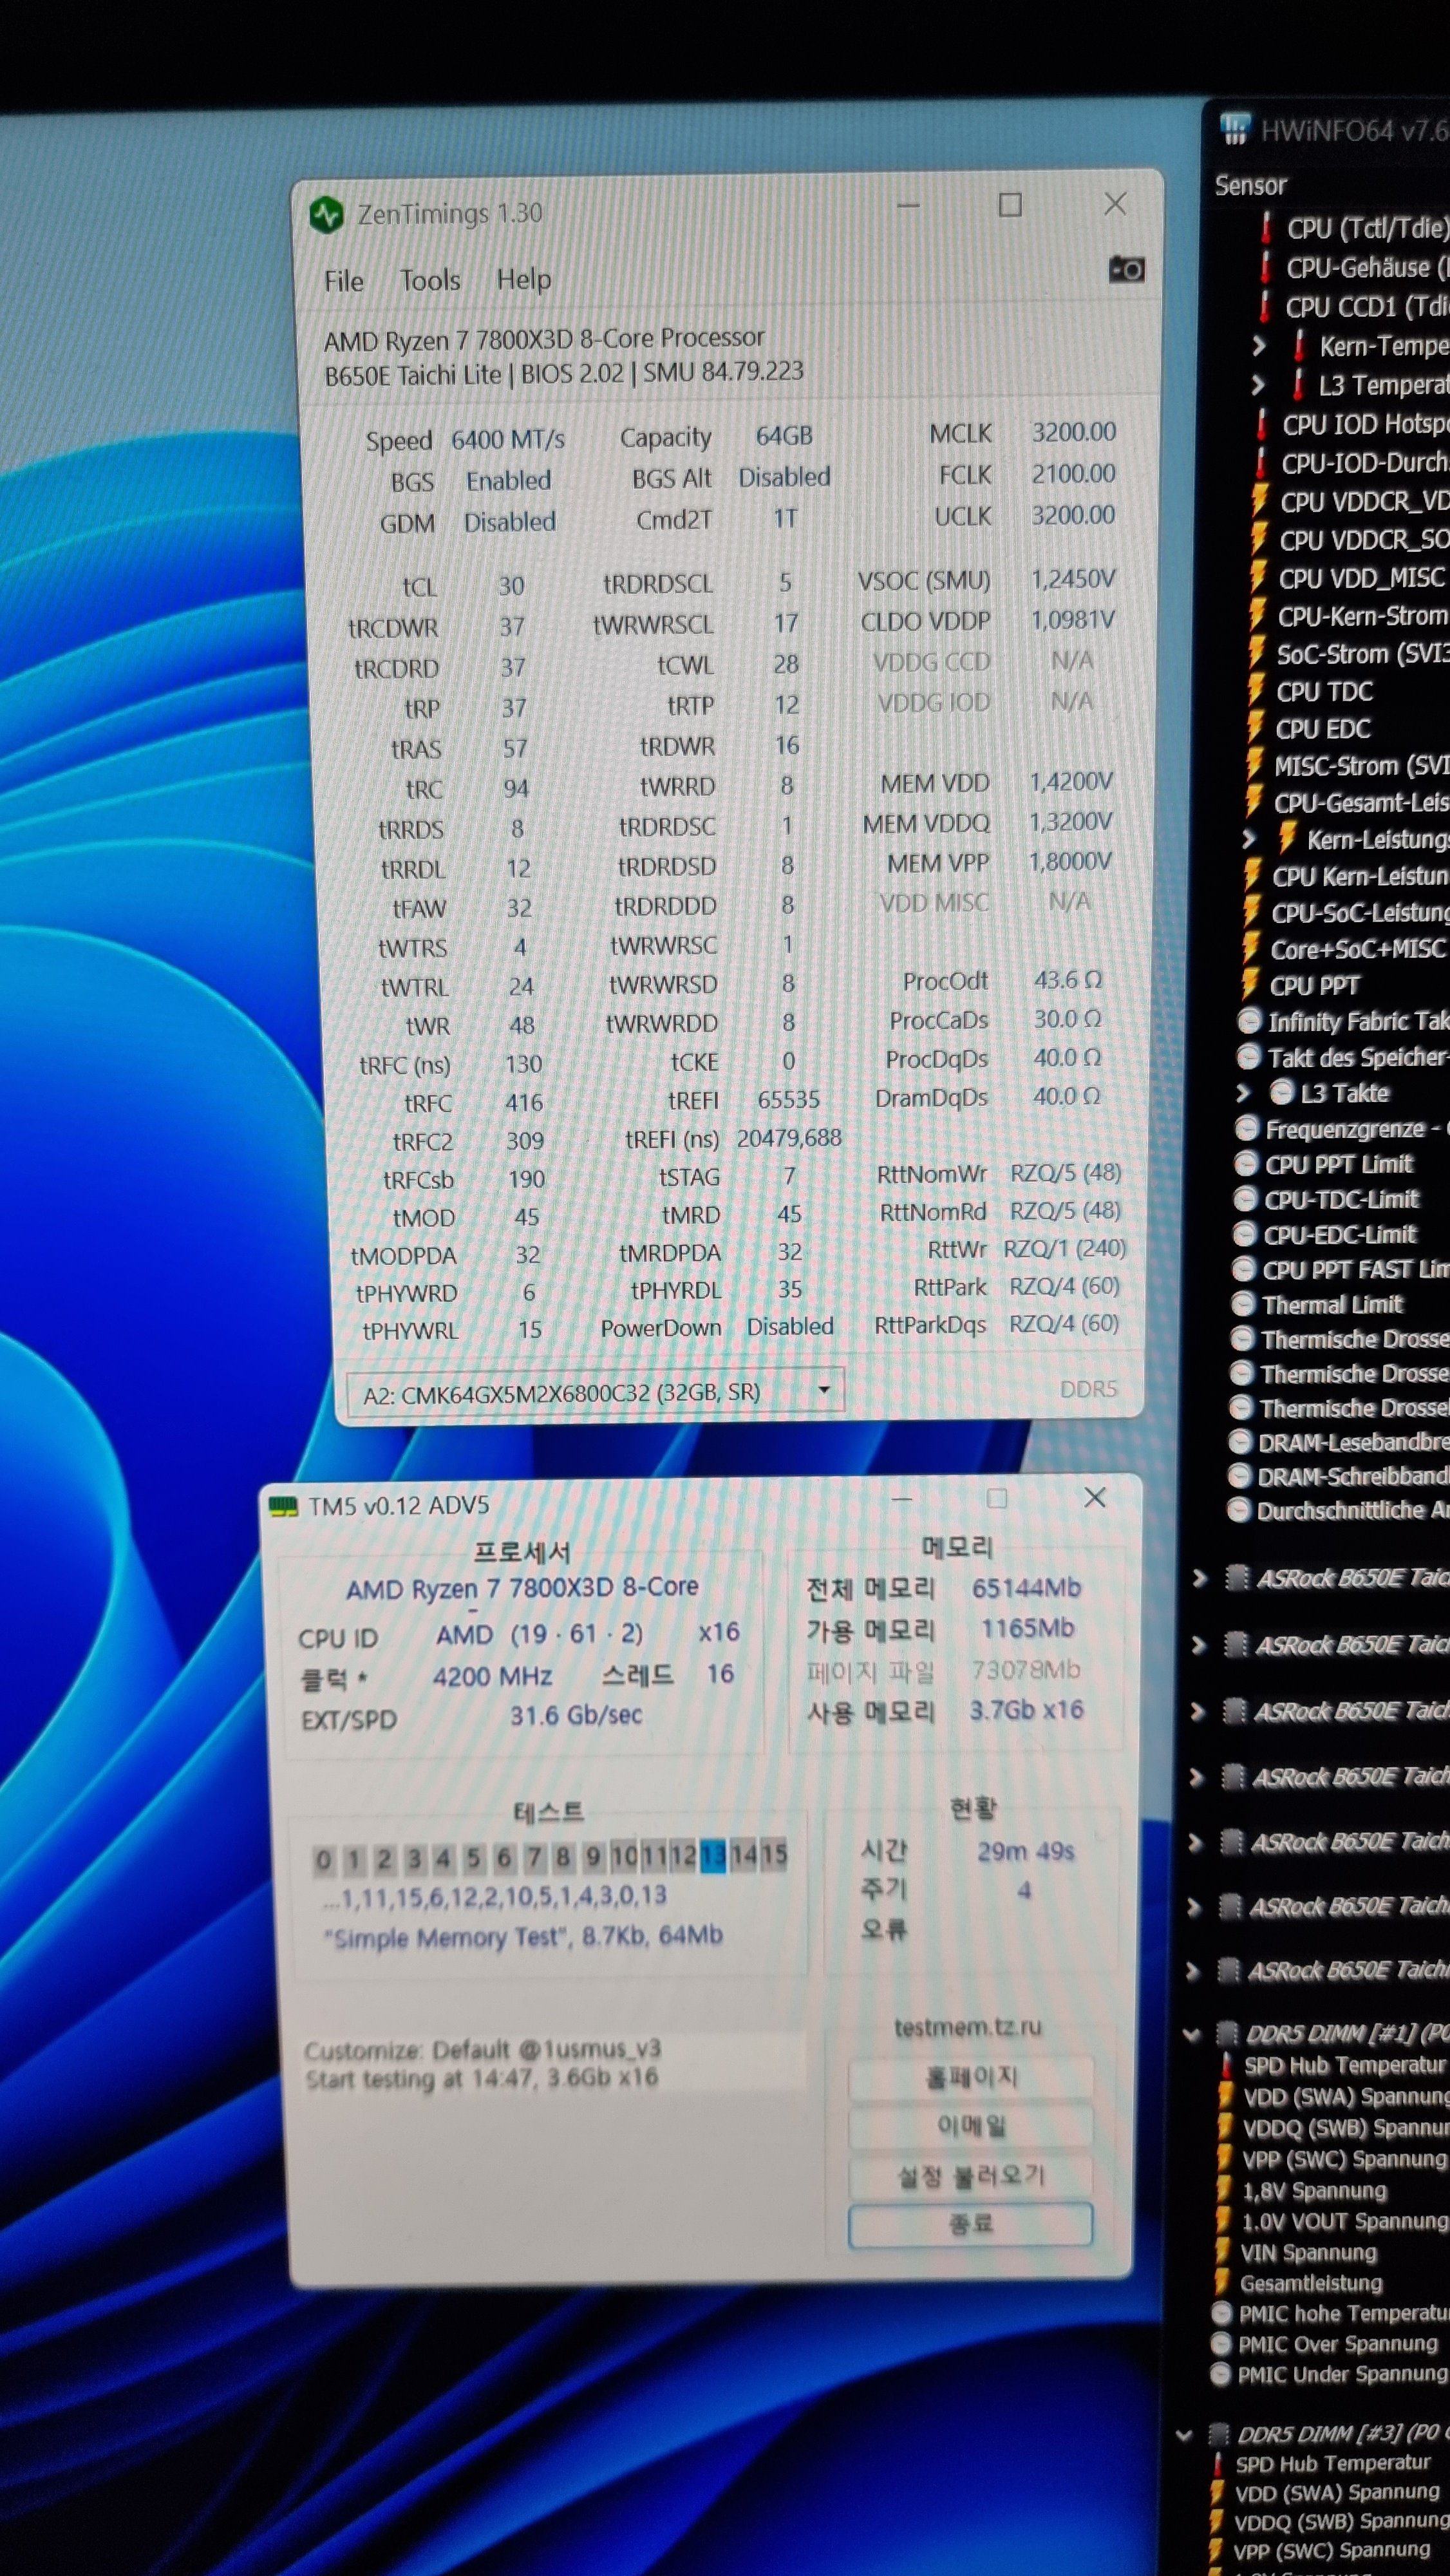Click the ZenTimings app logo icon
This screenshot has height=2576, width=1450.
pyautogui.click(x=326, y=214)
